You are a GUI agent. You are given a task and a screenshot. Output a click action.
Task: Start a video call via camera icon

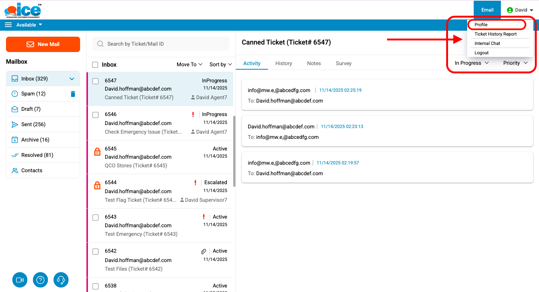(x=20, y=280)
